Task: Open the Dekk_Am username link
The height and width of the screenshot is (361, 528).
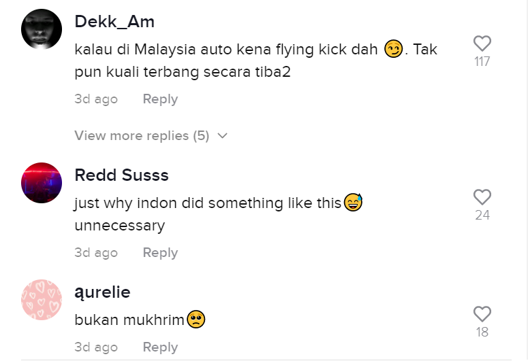Action: [114, 22]
